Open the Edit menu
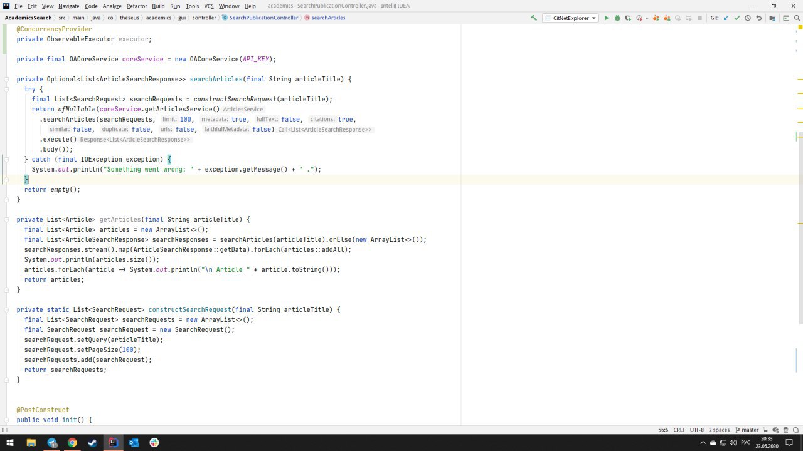Image resolution: width=803 pixels, height=451 pixels. [32, 6]
